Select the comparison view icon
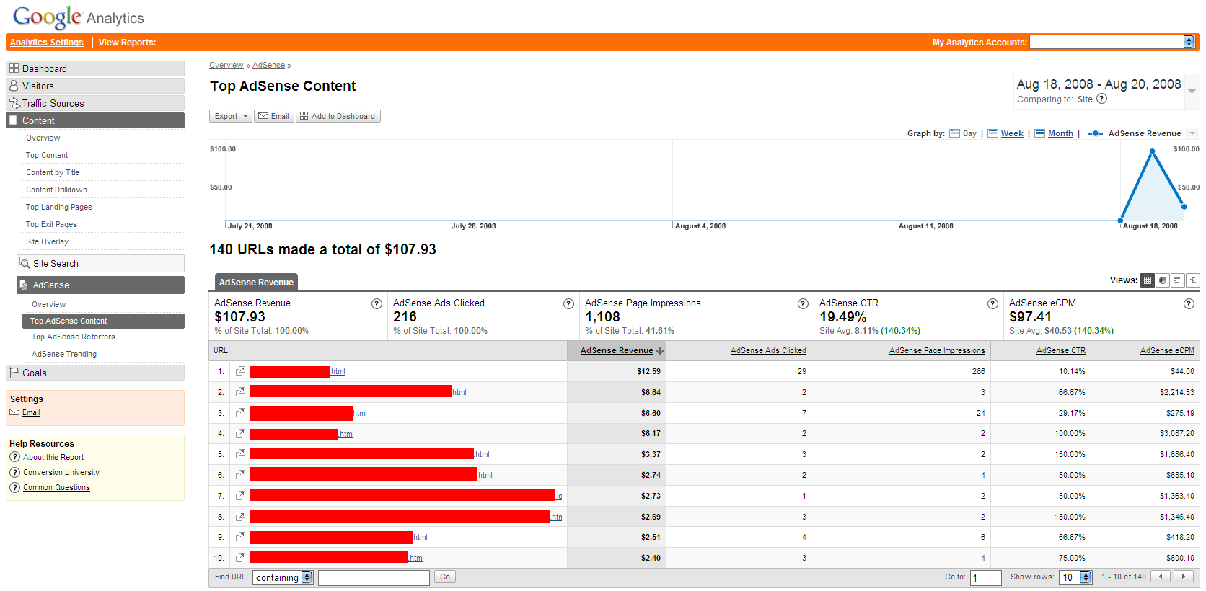Viewport: 1206px width, 591px height. 1193,280
